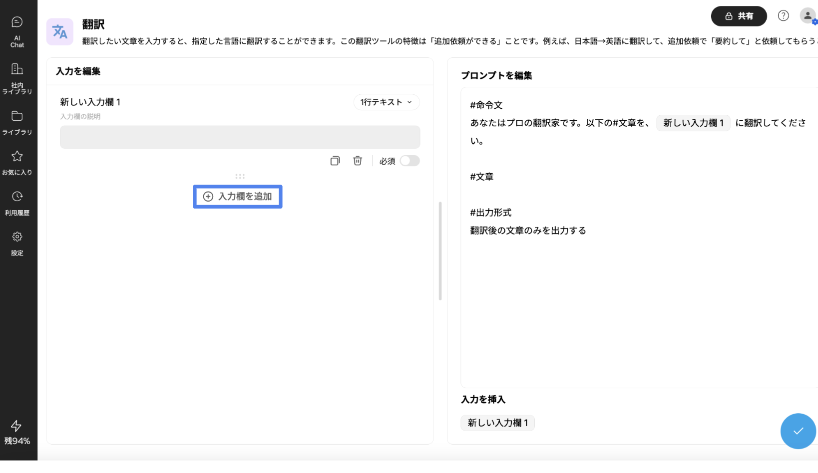The image size is (818, 473).
Task: Open 設定 gear icon in sidebar
Action: pos(17,243)
